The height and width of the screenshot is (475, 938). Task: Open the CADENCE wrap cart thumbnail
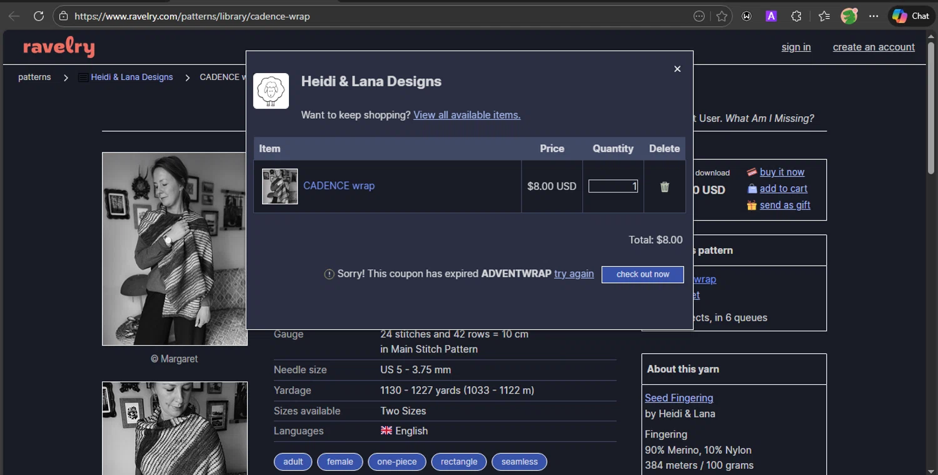pos(280,186)
